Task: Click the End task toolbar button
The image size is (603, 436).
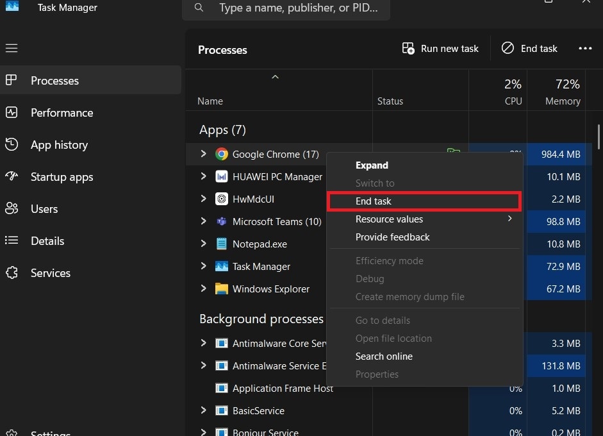Action: tap(529, 49)
